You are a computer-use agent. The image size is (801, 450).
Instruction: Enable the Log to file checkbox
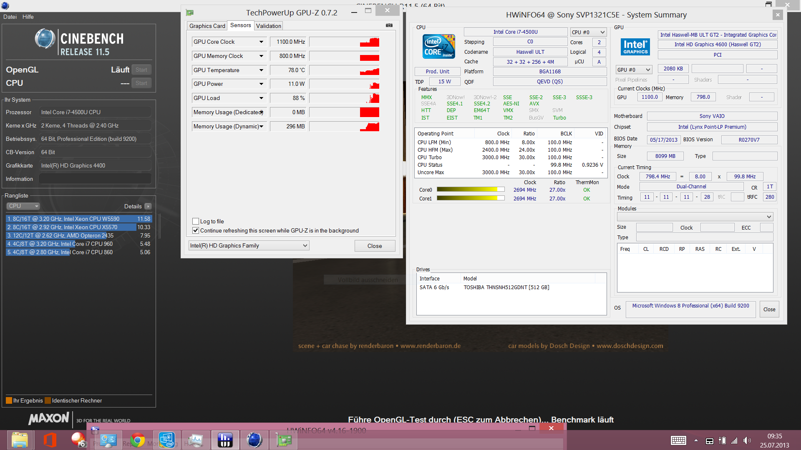pyautogui.click(x=195, y=221)
